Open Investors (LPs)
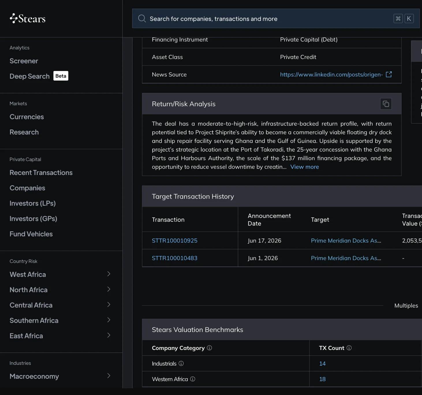422x395 pixels. 33,203
